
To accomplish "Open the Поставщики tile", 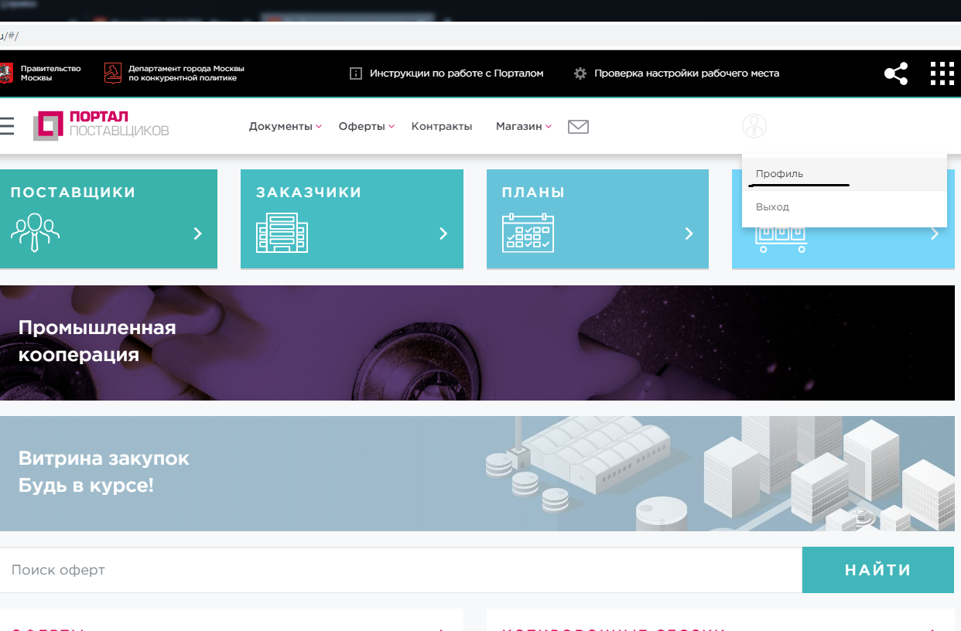I will pos(108,219).
